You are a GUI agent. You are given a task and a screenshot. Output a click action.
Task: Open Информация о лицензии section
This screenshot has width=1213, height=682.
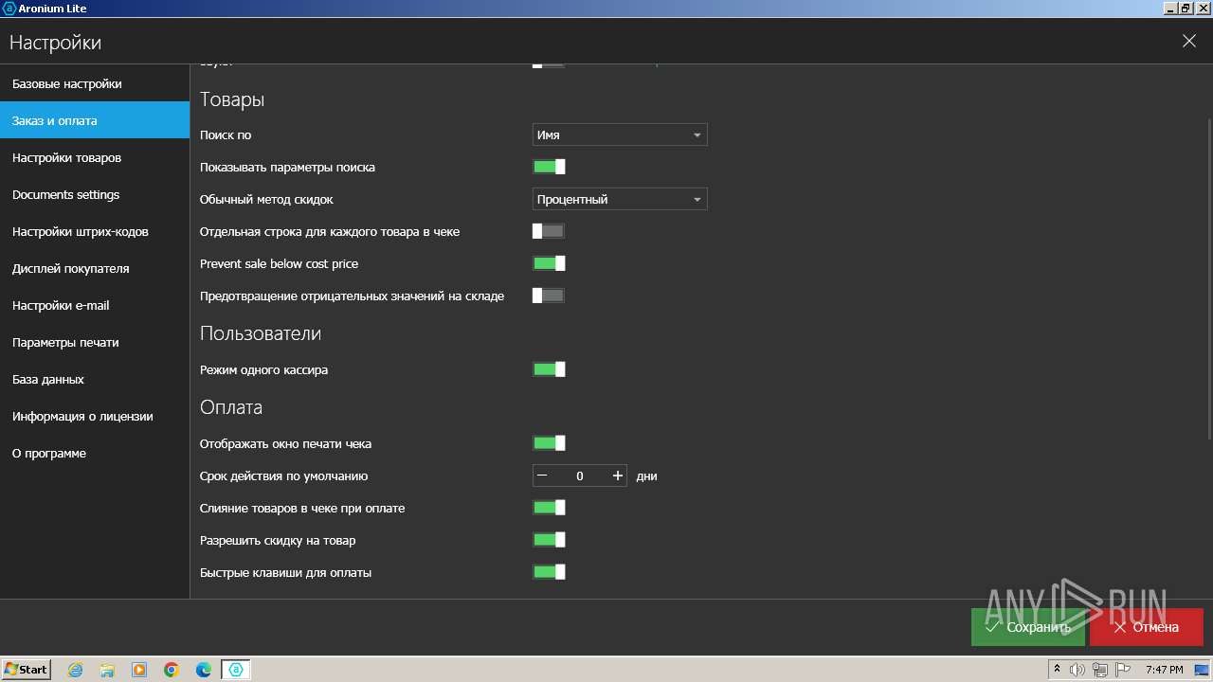tap(95, 416)
